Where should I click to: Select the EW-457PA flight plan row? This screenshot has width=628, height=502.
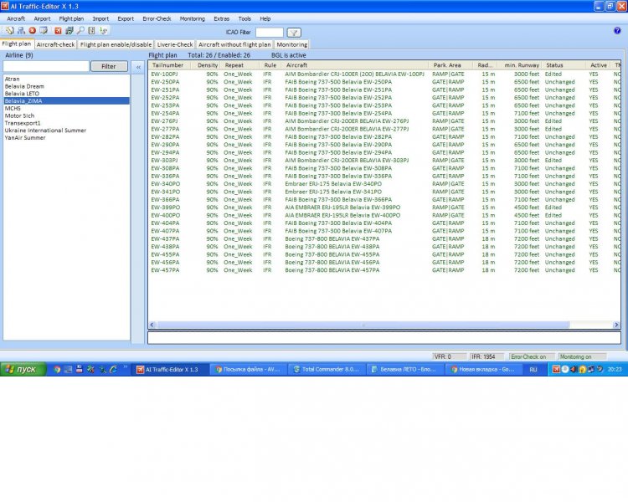click(384, 270)
